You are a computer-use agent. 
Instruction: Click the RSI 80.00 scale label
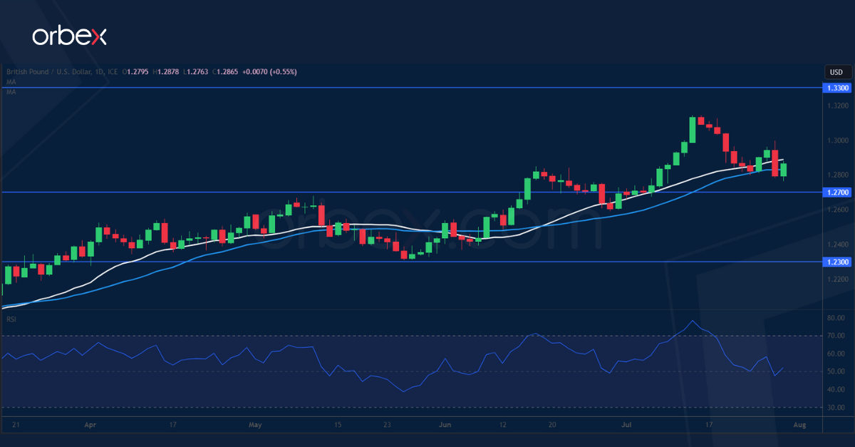(x=836, y=318)
